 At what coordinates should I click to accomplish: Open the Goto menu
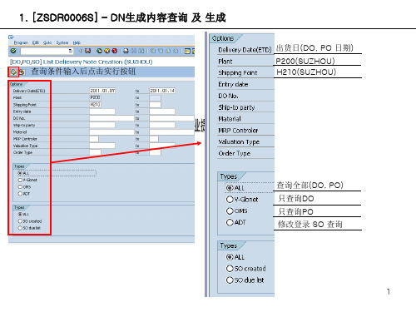47,42
